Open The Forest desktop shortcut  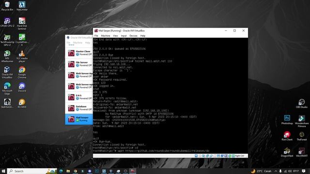(301, 136)
